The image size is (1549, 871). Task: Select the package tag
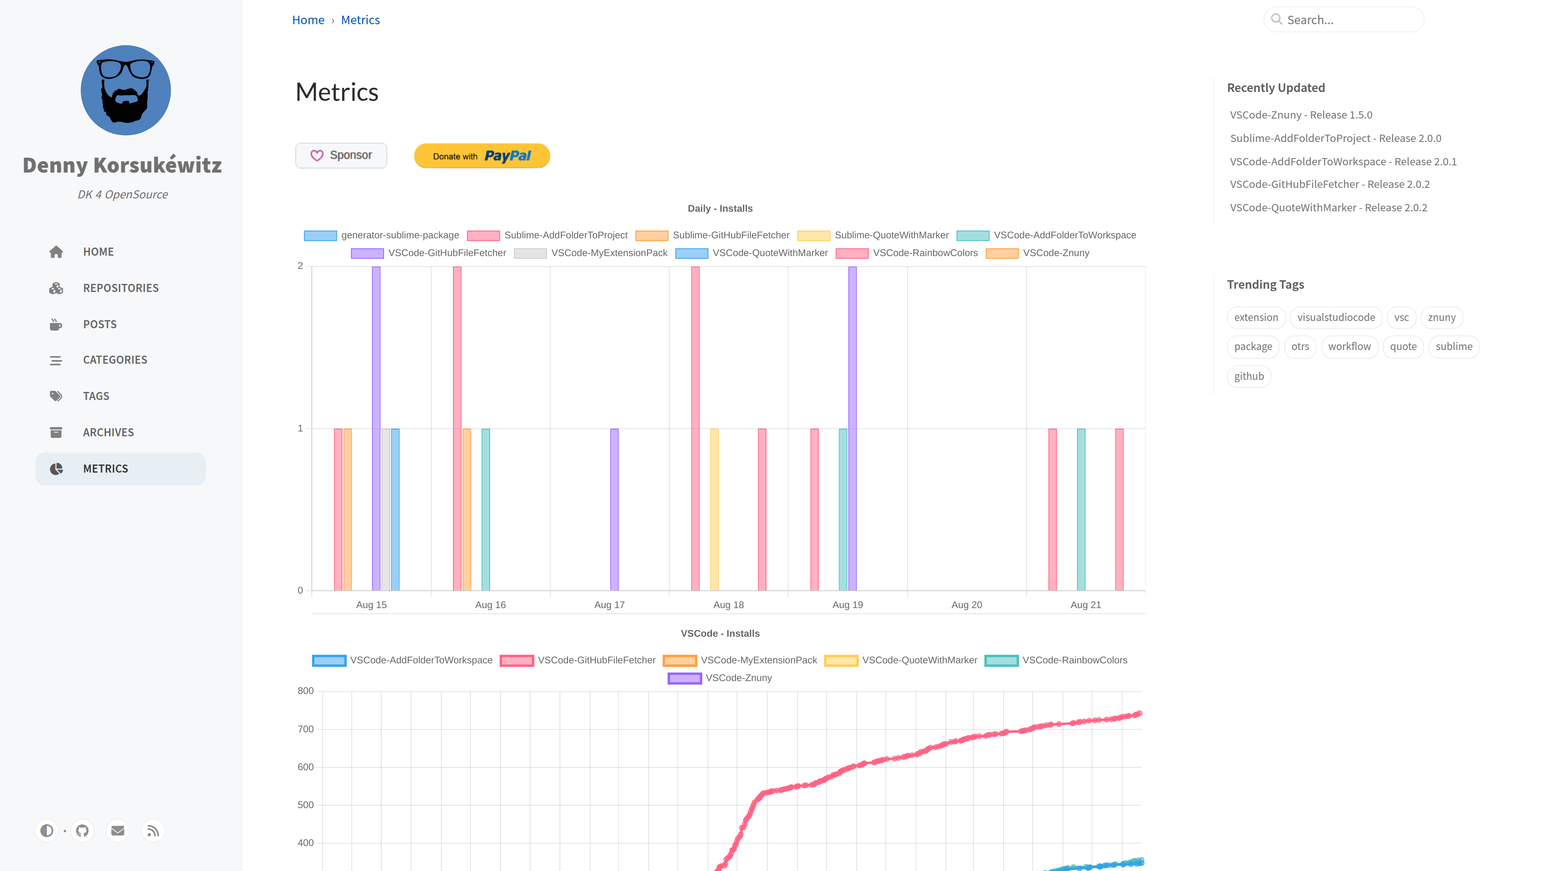click(x=1253, y=347)
